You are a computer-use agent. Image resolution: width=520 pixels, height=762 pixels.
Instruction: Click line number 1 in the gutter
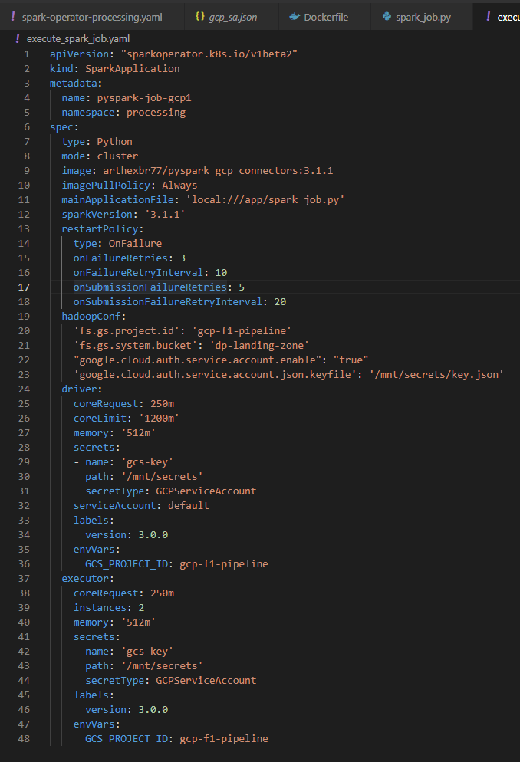point(27,54)
